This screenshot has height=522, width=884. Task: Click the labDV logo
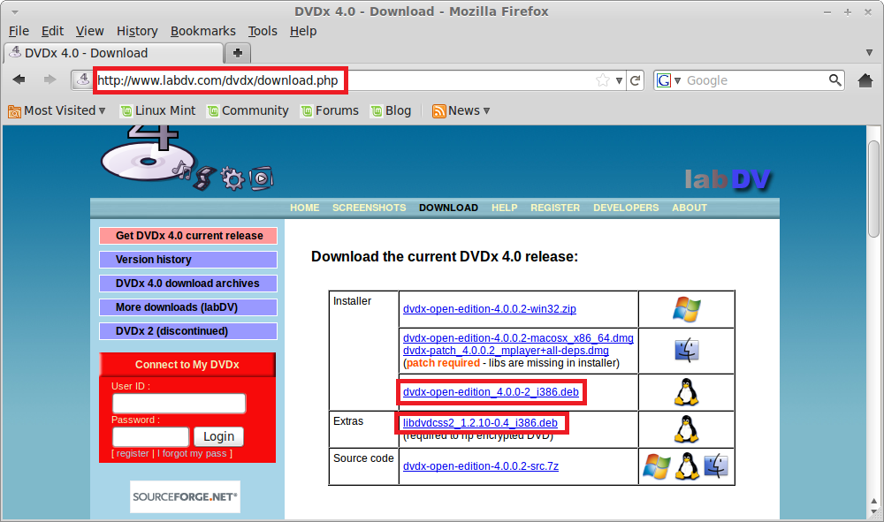[x=728, y=179]
